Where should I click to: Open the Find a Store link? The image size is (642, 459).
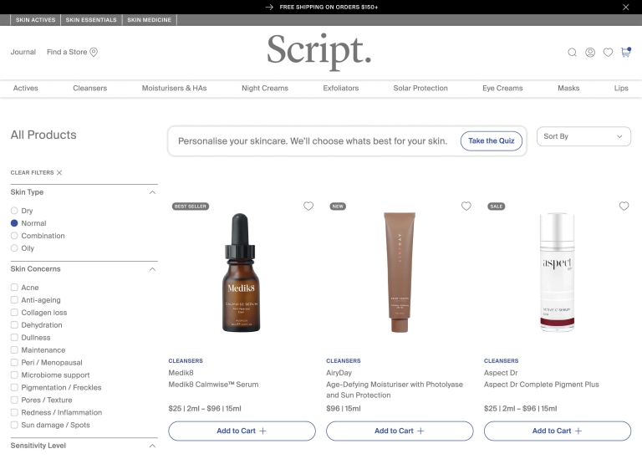(x=67, y=52)
